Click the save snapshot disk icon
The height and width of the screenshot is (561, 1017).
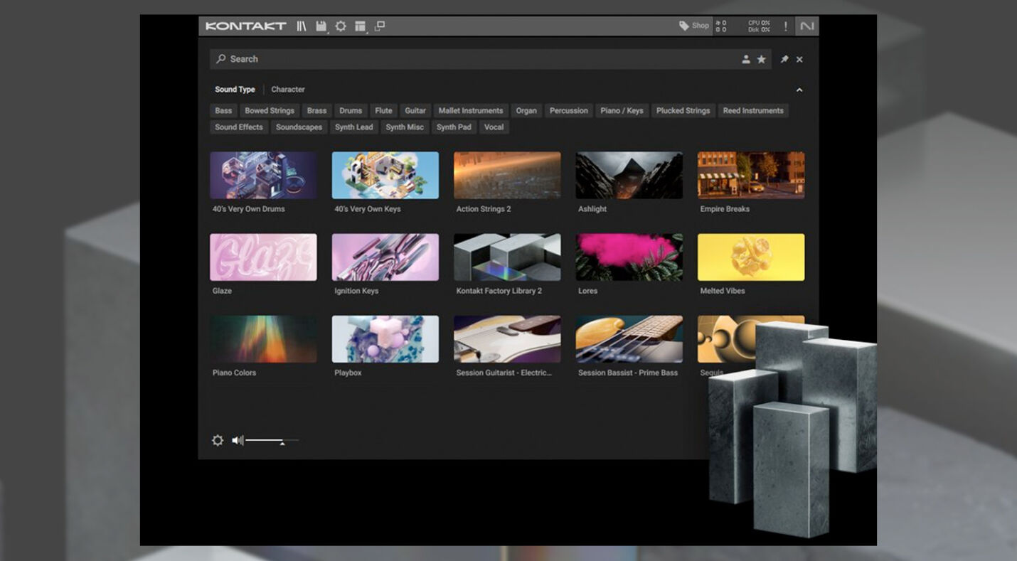(322, 26)
